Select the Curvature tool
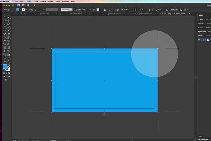Screen dimensions: 211x141 [x=9, y=24]
